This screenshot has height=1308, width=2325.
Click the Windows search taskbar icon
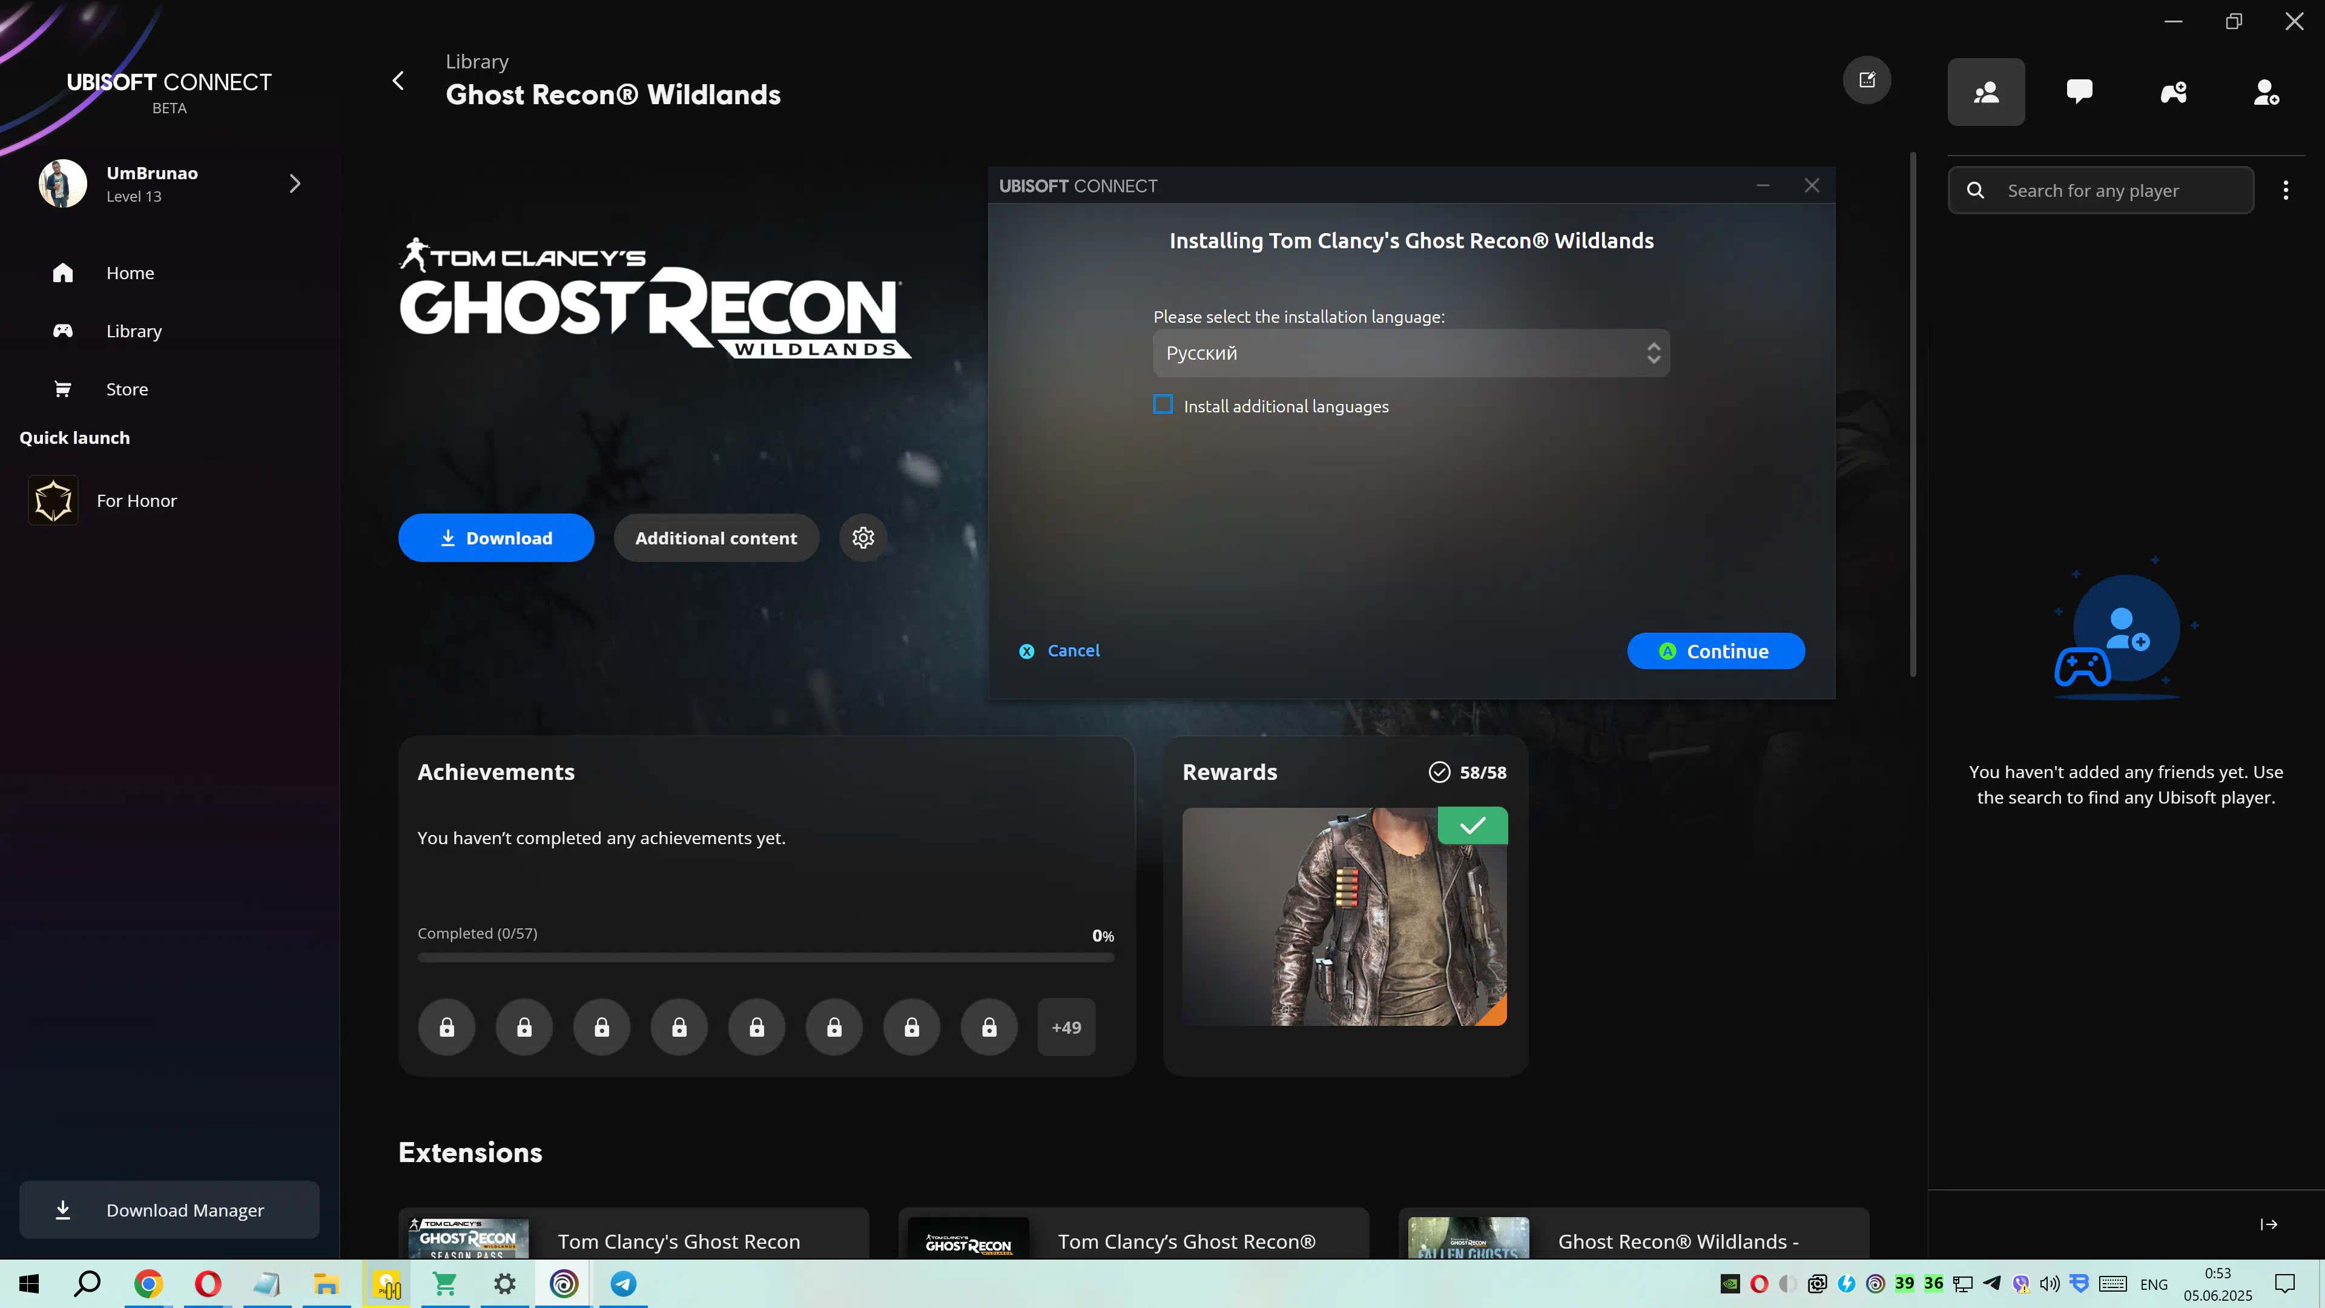[88, 1284]
